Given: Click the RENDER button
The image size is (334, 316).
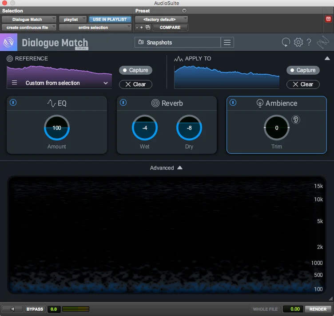Looking at the screenshot, I should tap(318, 309).
